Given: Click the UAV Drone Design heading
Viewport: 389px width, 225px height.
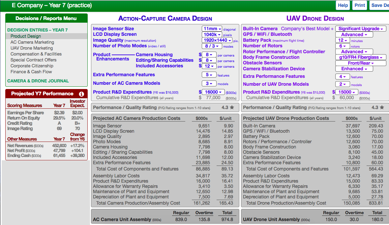Looking at the screenshot, I should click(x=315, y=18).
